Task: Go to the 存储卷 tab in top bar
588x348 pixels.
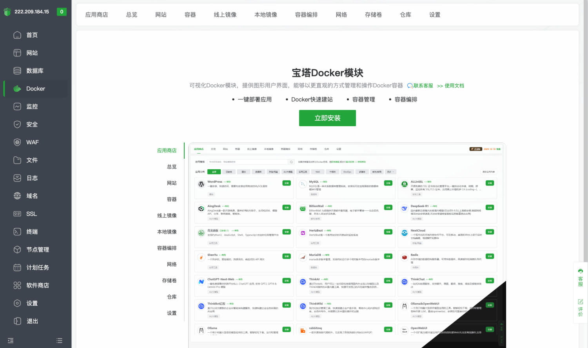Action: tap(374, 14)
